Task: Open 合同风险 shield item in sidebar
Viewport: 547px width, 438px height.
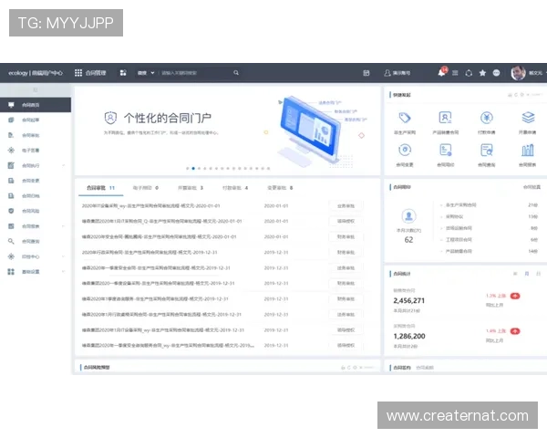Action: pyautogui.click(x=36, y=211)
